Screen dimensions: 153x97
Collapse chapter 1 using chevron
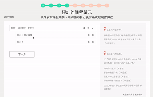pos(93,28)
